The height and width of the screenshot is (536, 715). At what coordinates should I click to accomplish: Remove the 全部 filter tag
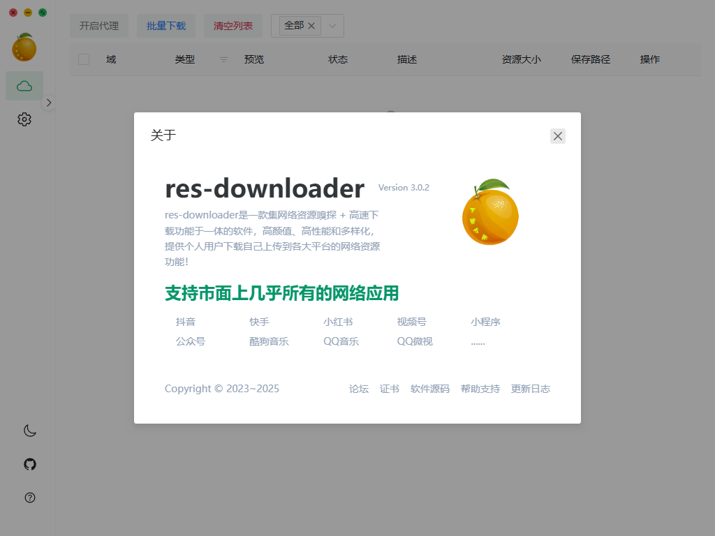pos(311,26)
